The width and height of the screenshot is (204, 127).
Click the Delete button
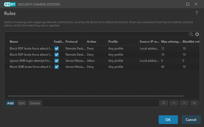(35, 103)
